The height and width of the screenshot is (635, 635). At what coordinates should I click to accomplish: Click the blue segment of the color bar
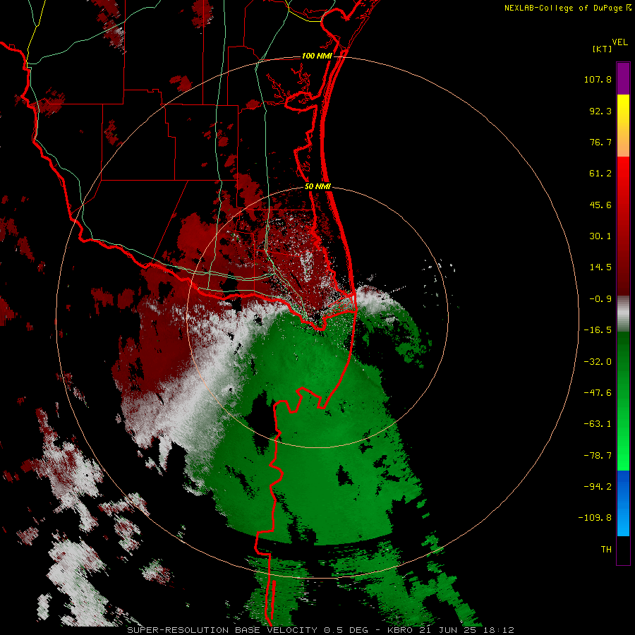[x=623, y=503]
